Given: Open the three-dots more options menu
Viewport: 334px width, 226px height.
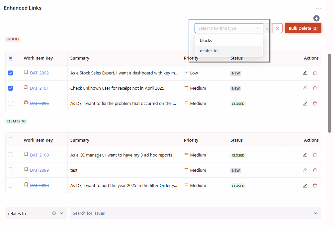Looking at the screenshot, I should pyautogui.click(x=319, y=8).
